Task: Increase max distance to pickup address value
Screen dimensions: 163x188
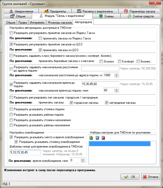Action: [116, 74]
